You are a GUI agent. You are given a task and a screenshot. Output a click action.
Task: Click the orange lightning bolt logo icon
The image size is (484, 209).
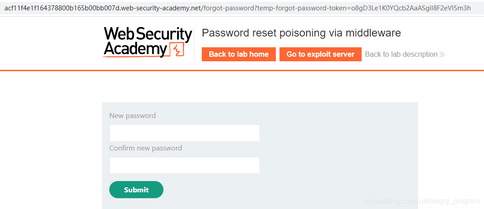[177, 50]
